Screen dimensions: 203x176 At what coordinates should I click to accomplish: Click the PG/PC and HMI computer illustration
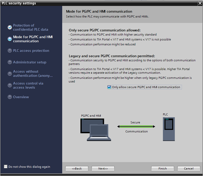click(94, 129)
